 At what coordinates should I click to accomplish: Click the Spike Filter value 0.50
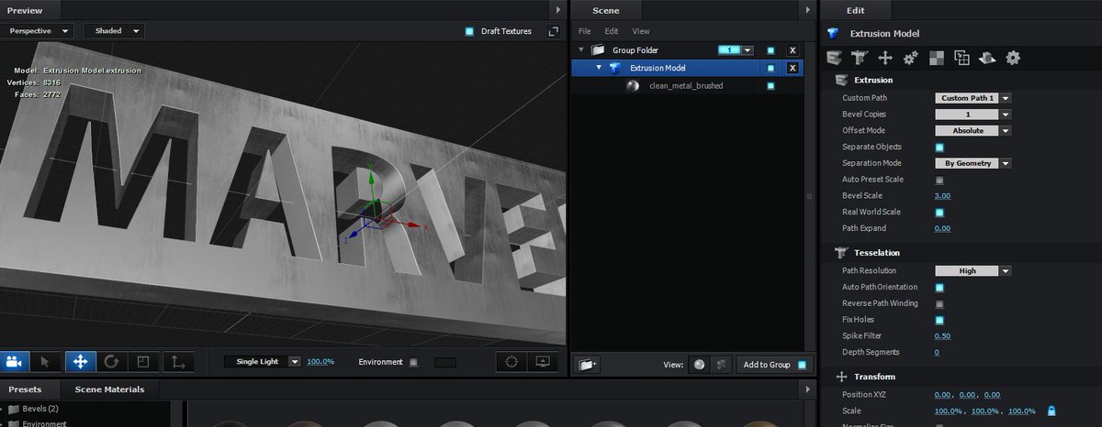coord(942,336)
